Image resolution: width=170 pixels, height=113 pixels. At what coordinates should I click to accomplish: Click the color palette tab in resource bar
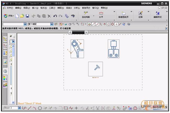tap(5, 78)
